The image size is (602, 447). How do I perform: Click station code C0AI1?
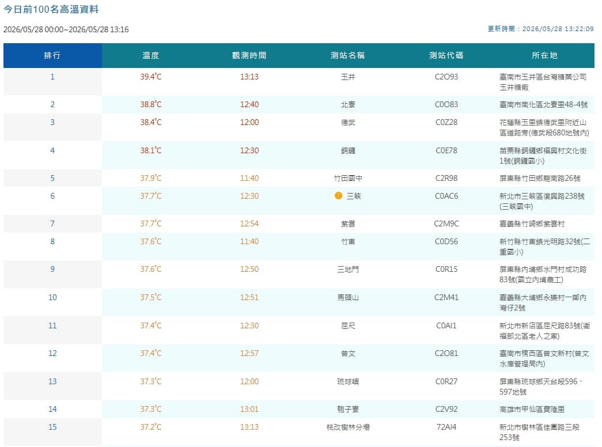coord(446,325)
